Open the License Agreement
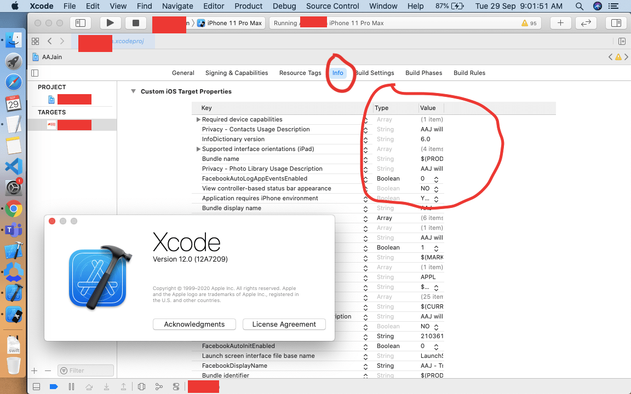The width and height of the screenshot is (631, 394). 284,324
